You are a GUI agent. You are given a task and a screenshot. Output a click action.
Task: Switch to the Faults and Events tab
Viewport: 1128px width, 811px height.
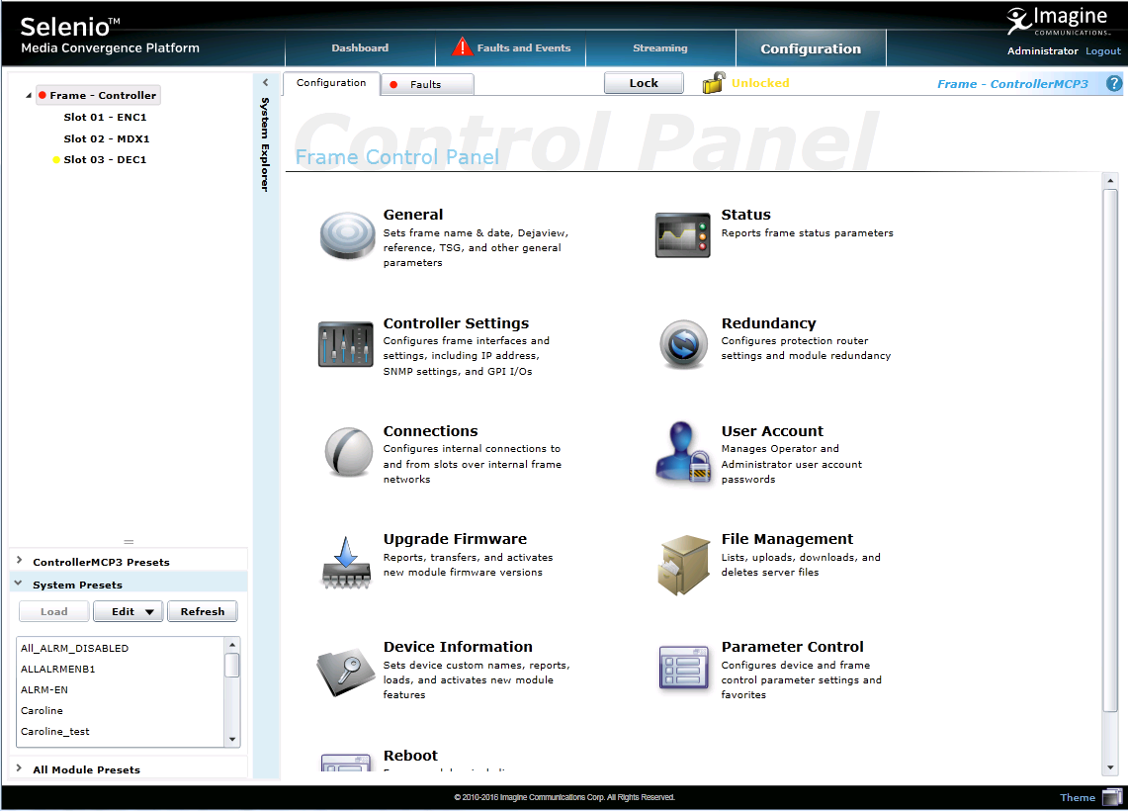(x=511, y=48)
